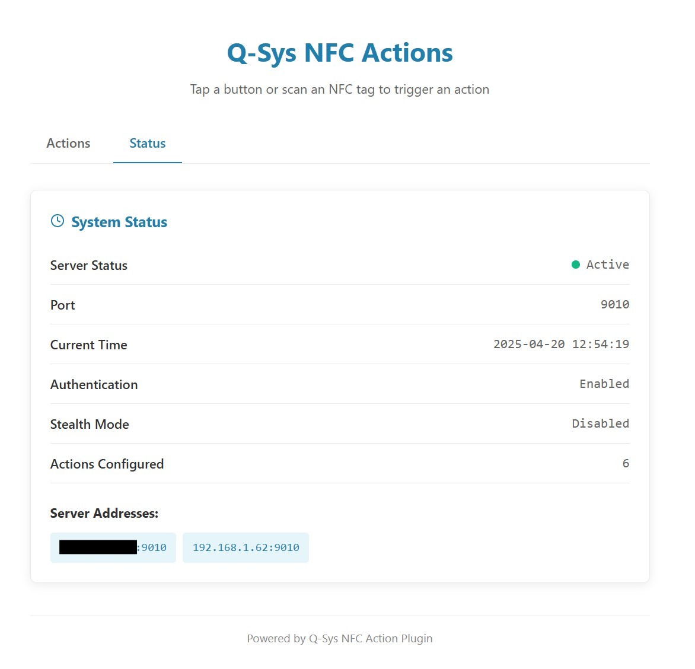Screen dimensions: 695x669
Task: Switch to the Actions tab
Action: [68, 143]
